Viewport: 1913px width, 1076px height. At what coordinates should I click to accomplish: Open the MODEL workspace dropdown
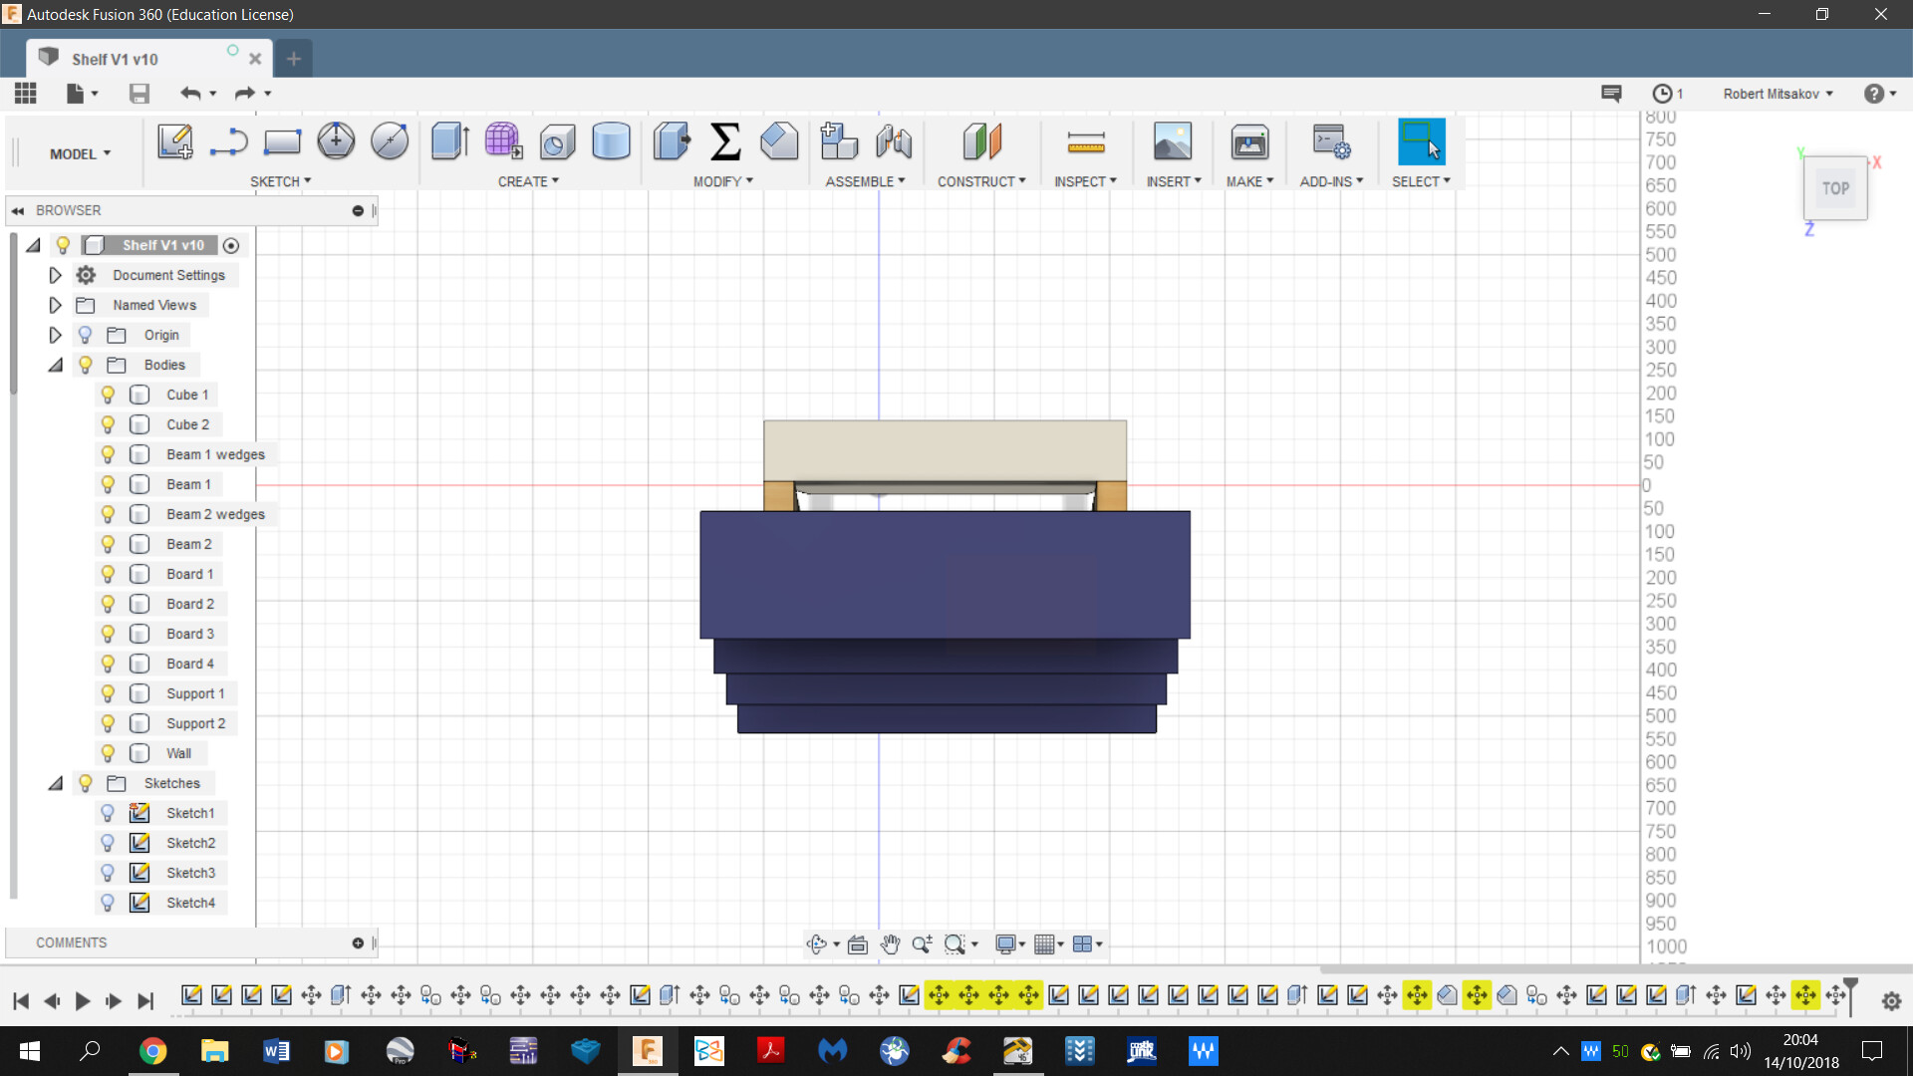tap(80, 153)
